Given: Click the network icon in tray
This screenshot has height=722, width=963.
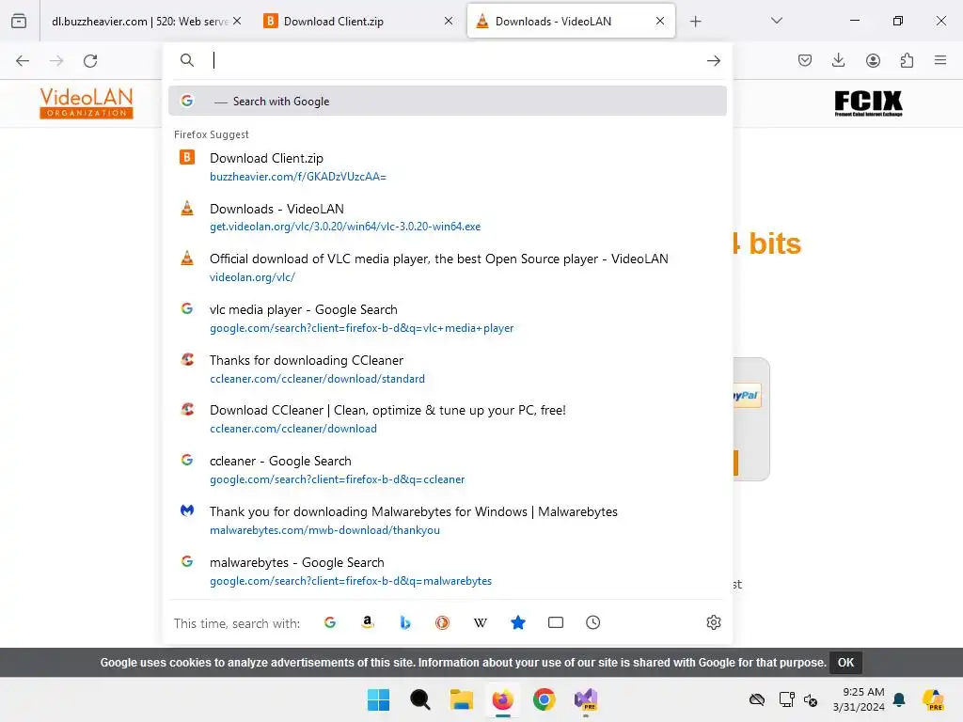Looking at the screenshot, I should (x=786, y=699).
